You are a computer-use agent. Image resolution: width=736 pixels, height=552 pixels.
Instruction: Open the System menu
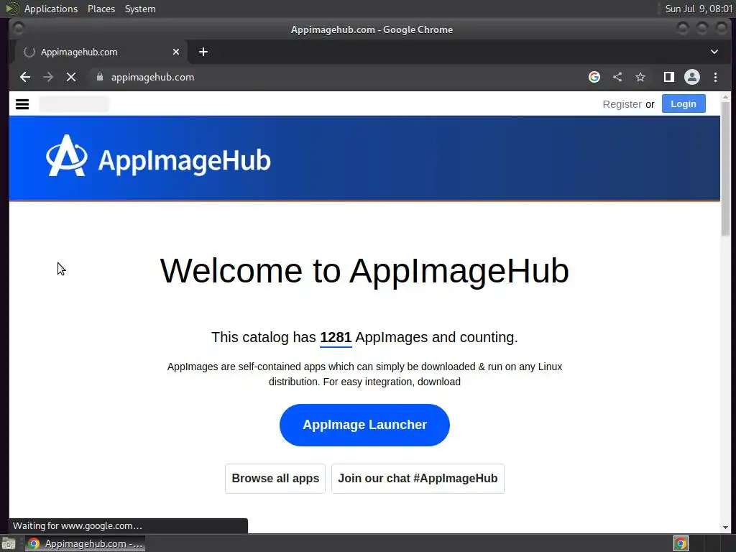[x=140, y=9]
